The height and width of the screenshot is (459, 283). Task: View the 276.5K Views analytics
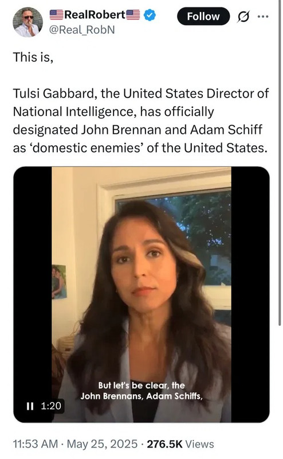click(x=180, y=444)
